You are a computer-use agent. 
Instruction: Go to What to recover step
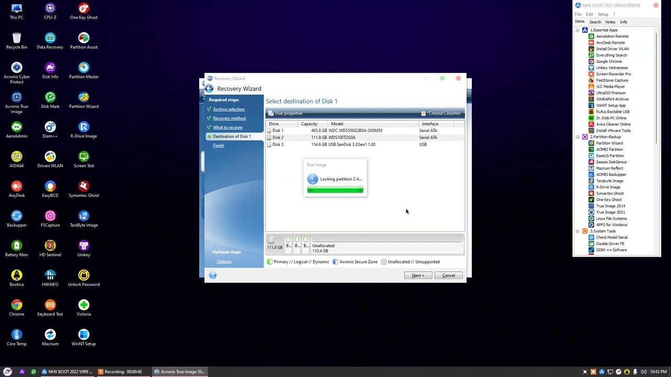click(x=228, y=127)
